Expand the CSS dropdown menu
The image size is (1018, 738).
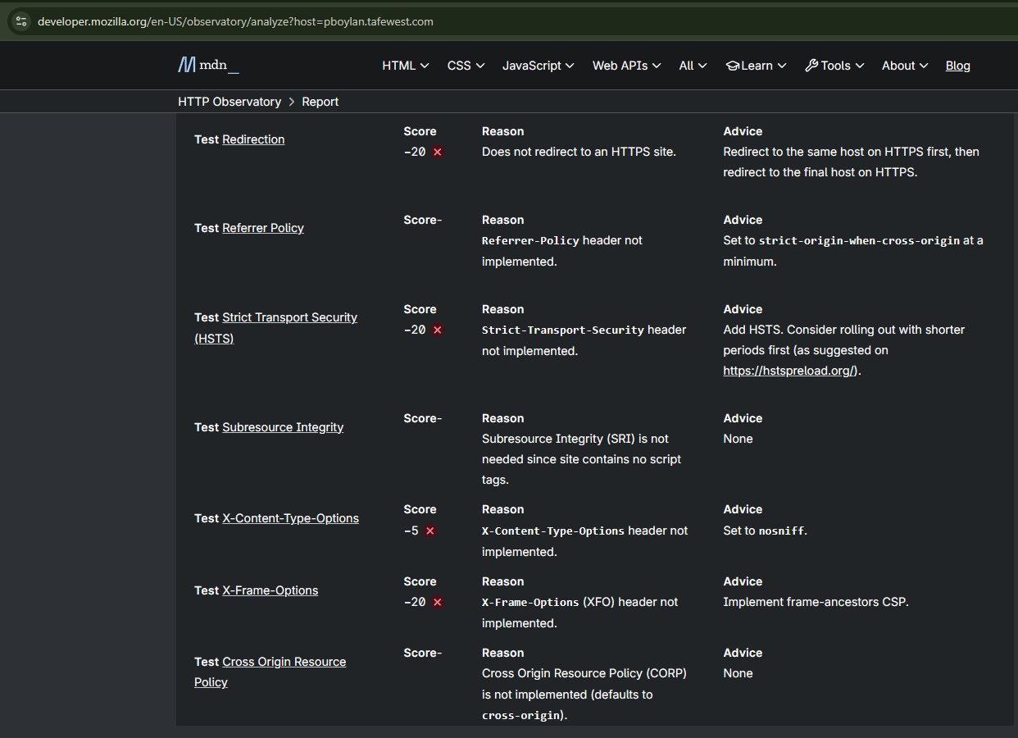coord(466,66)
